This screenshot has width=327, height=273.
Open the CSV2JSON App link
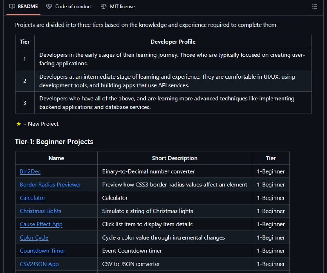pos(39,264)
